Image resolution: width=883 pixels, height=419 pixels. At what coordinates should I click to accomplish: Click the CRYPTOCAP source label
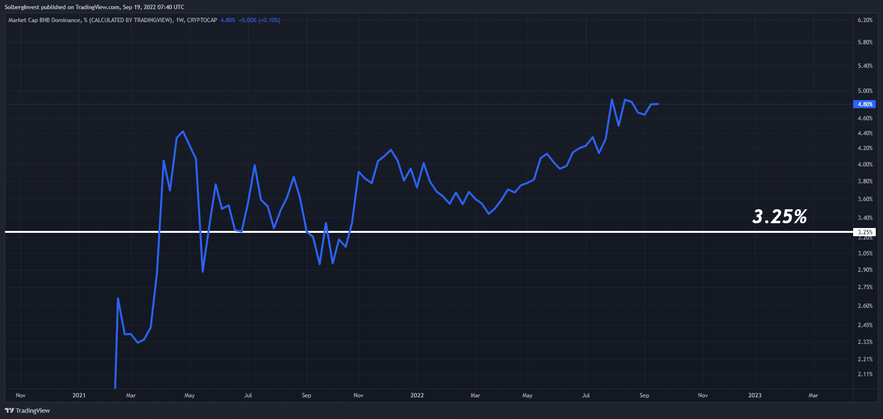(x=202, y=20)
